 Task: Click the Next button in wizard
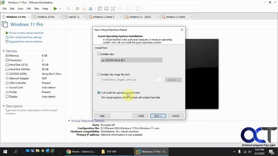coord(158,116)
